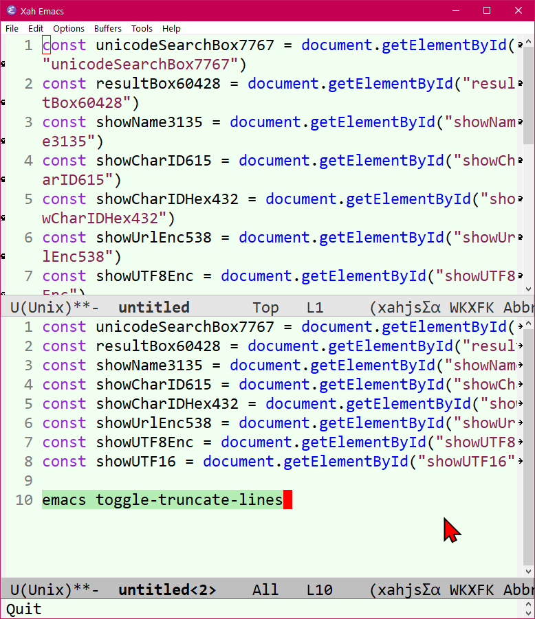This screenshot has width=535, height=619.
Task: Open the File menu
Action: coord(12,28)
